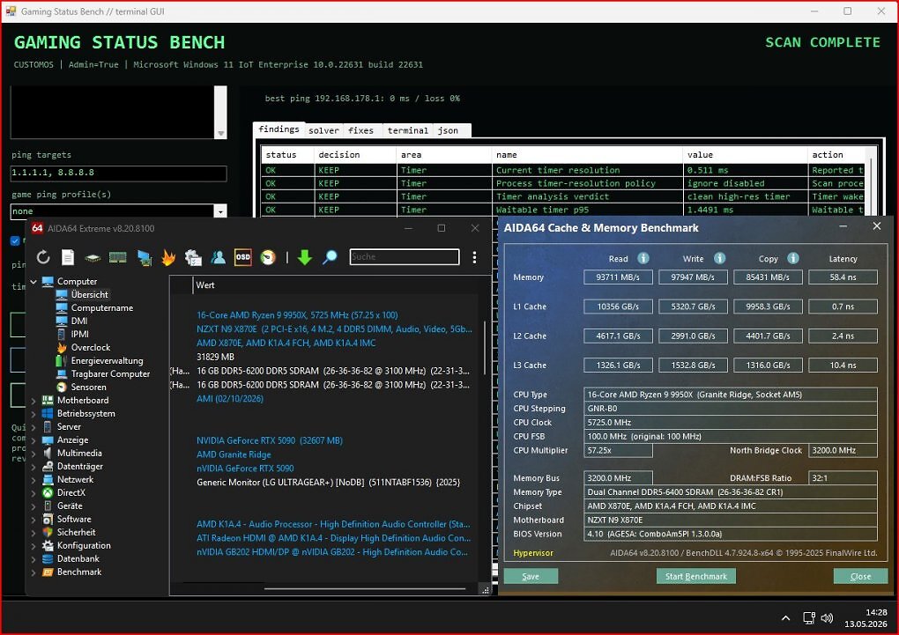Click the user silhouette icon in AIDA64 toolbar

[218, 257]
